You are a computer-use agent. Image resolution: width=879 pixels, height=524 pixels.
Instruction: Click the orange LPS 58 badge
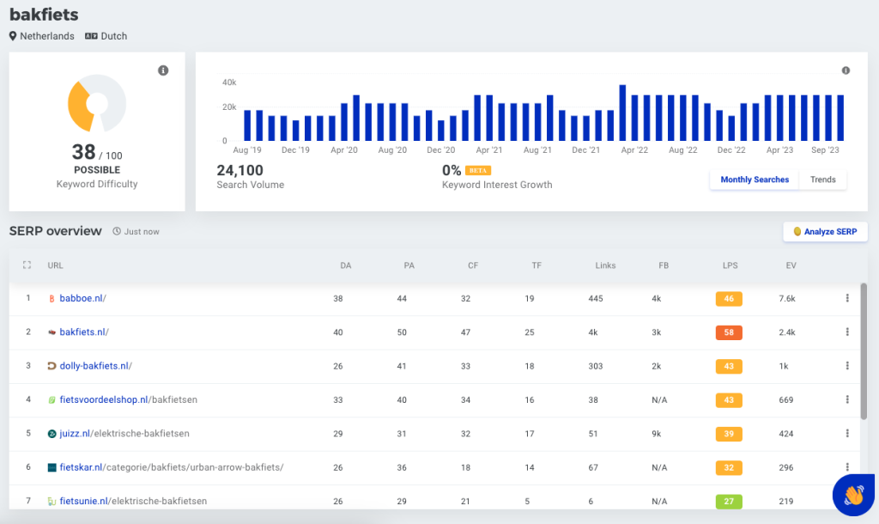(x=729, y=332)
